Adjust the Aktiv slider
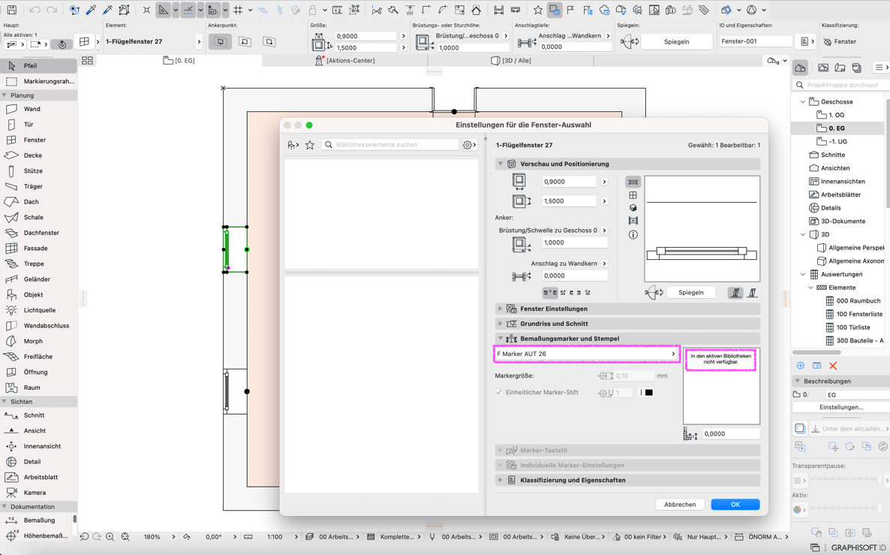The height and width of the screenshot is (555, 890). pyautogui.click(x=847, y=509)
